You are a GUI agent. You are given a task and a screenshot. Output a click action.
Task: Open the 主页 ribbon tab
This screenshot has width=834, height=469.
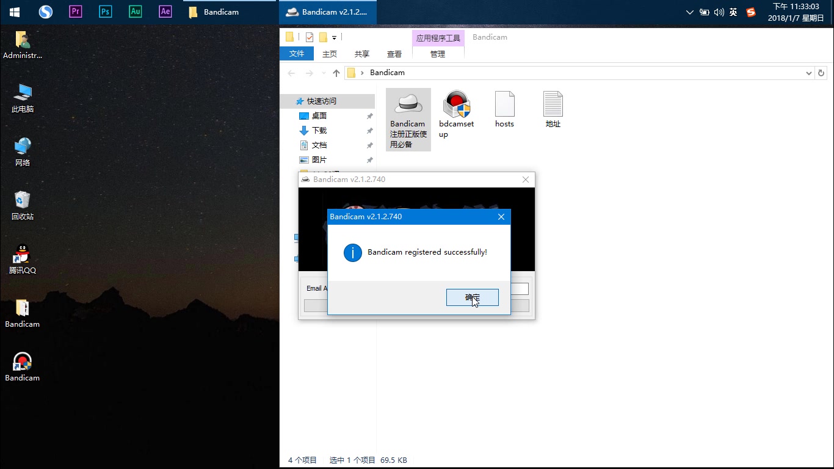coord(330,54)
